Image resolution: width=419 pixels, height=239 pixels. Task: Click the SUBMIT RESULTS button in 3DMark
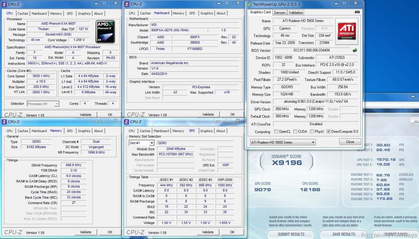[x=291, y=234]
